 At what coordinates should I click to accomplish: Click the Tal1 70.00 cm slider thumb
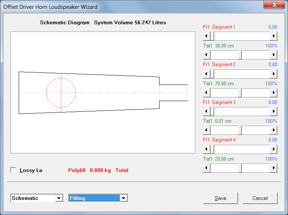(x=240, y=92)
